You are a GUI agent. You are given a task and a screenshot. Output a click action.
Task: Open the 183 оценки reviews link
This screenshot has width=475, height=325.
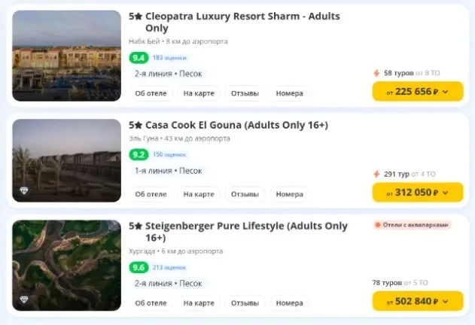169,58
